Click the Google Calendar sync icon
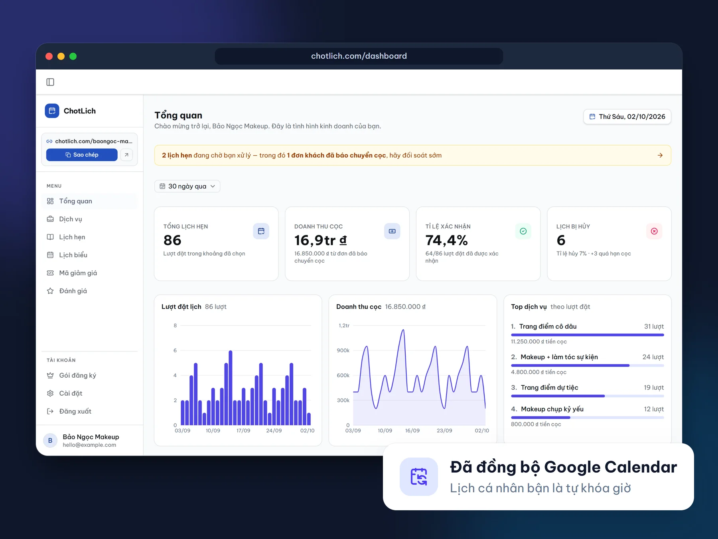 coord(419,477)
